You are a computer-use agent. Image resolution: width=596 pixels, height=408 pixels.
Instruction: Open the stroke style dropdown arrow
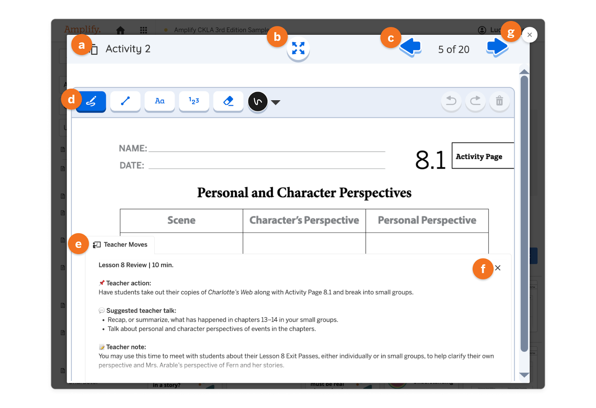point(276,102)
